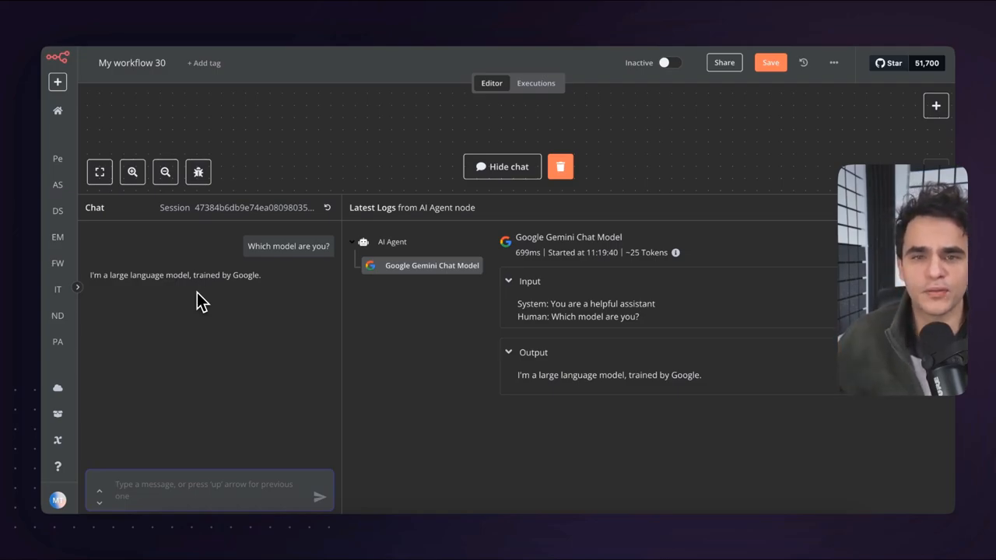Click the session ID text
Viewport: 996px width, 560px height.
(x=254, y=208)
